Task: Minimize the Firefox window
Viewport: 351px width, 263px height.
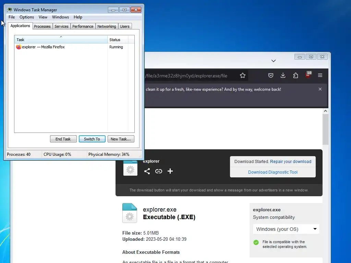Action: [x=300, y=57]
